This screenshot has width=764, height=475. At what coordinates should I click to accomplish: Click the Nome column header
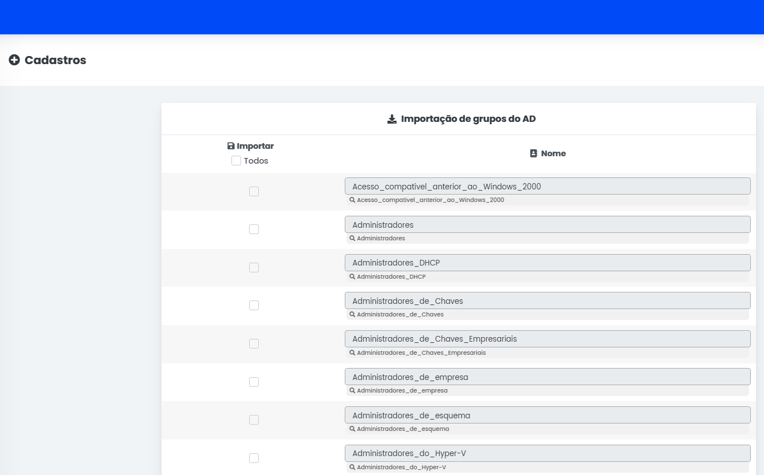(553, 153)
